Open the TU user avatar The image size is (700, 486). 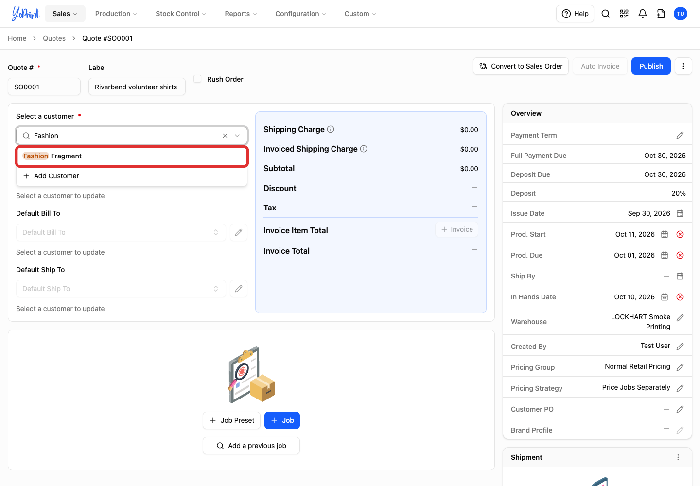(681, 14)
